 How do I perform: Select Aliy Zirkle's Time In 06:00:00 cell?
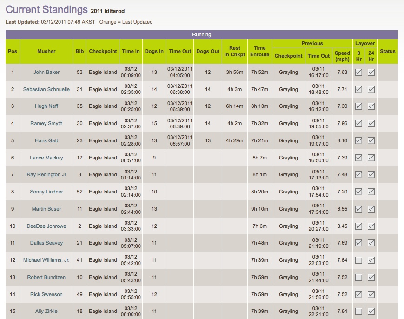pyautogui.click(x=131, y=311)
